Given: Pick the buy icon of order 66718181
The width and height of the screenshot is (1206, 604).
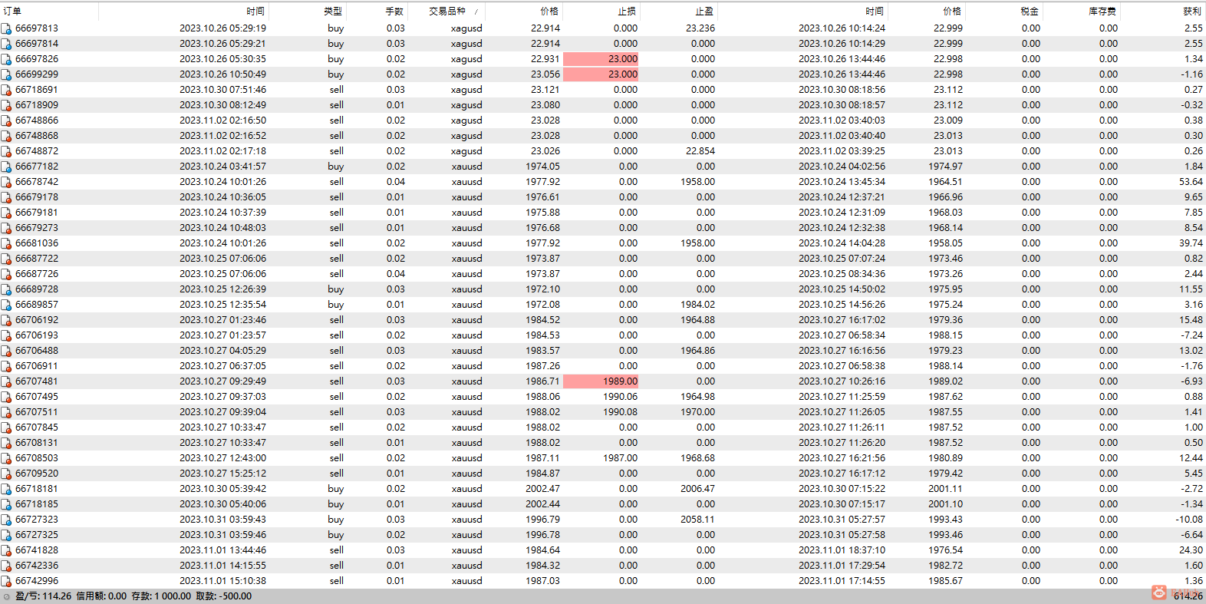Looking at the screenshot, I should [x=6, y=489].
